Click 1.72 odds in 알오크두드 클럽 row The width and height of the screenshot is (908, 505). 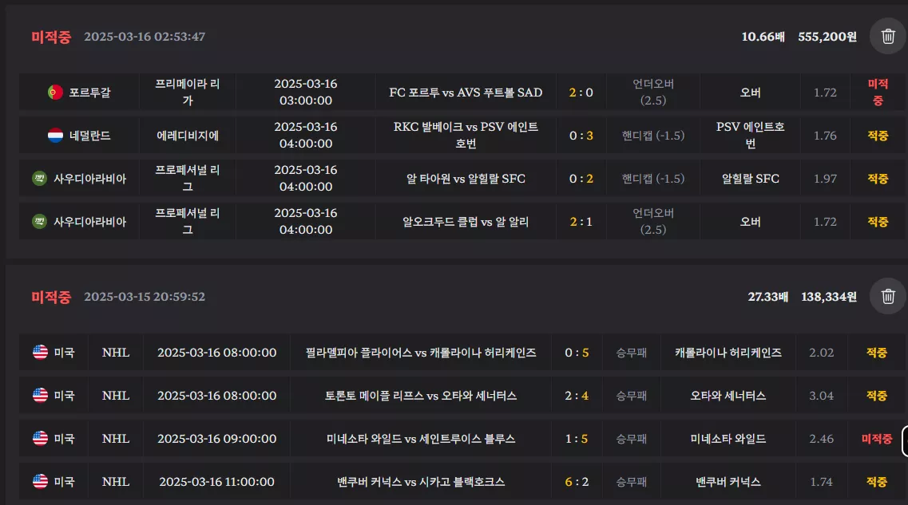[825, 222]
